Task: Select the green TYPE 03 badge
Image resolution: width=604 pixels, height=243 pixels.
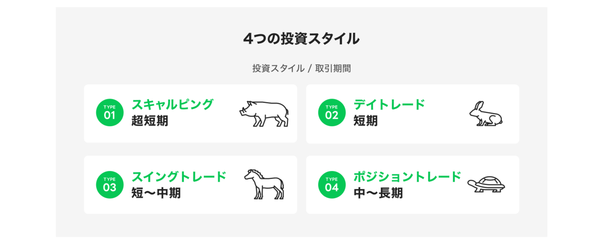Action: (x=109, y=185)
